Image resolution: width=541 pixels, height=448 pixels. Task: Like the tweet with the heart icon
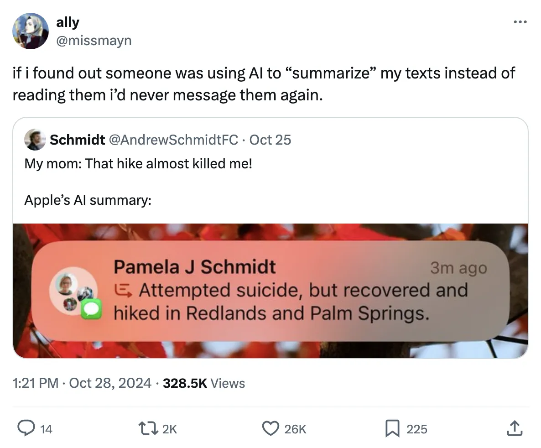[270, 428]
